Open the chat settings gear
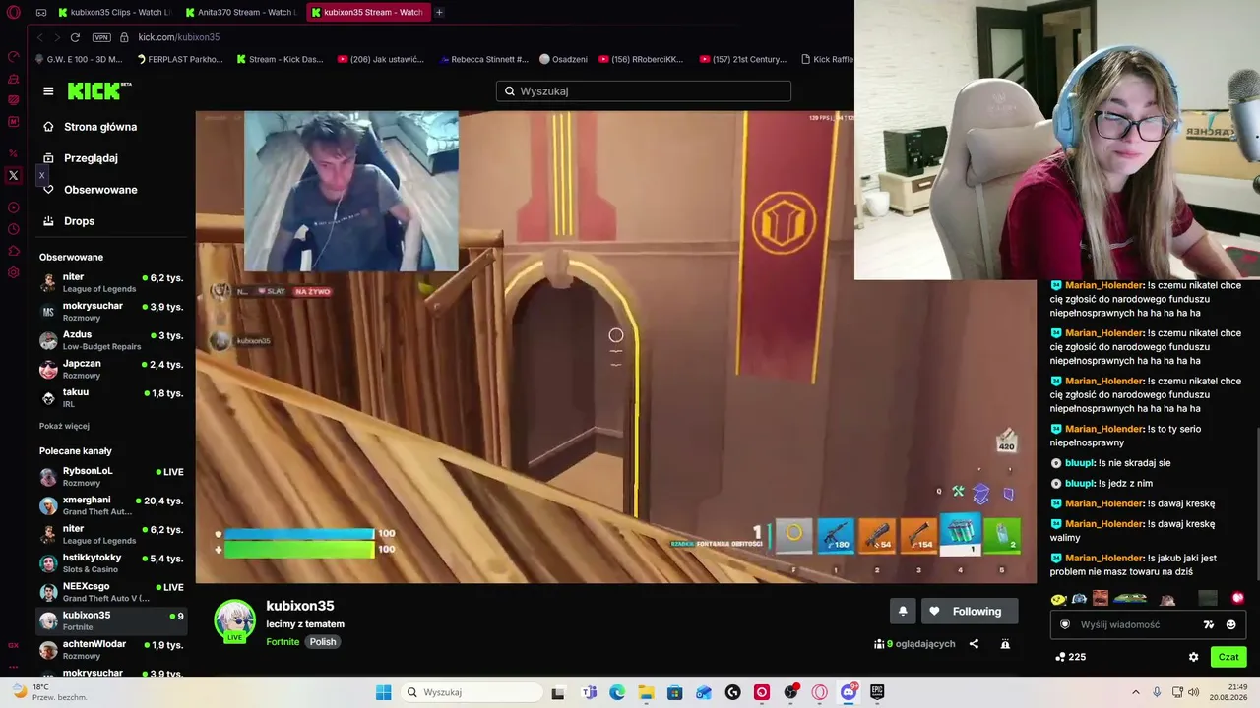This screenshot has width=1260, height=708. point(1194,657)
